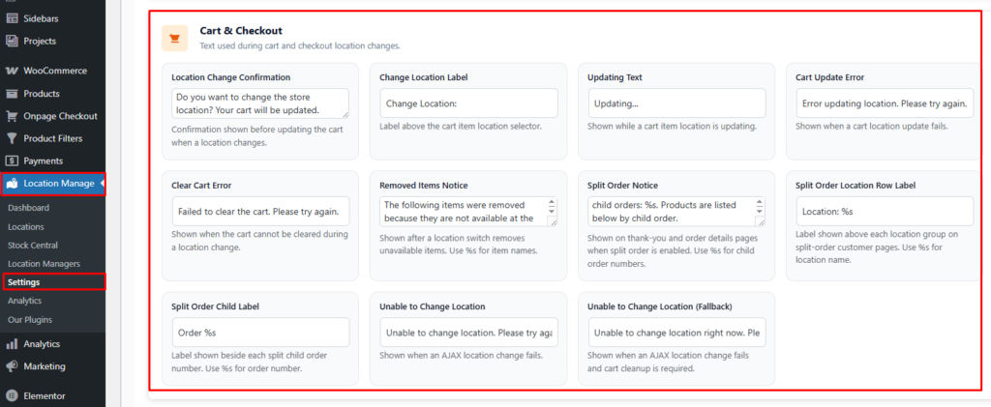Open the Stock Central submenu item
The width and height of the screenshot is (991, 407).
32,245
